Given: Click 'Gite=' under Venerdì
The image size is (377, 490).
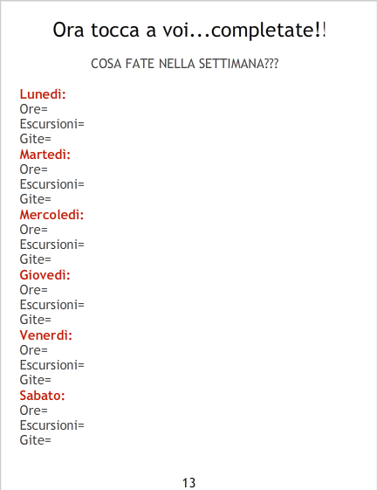Looking at the screenshot, I should tap(35, 380).
